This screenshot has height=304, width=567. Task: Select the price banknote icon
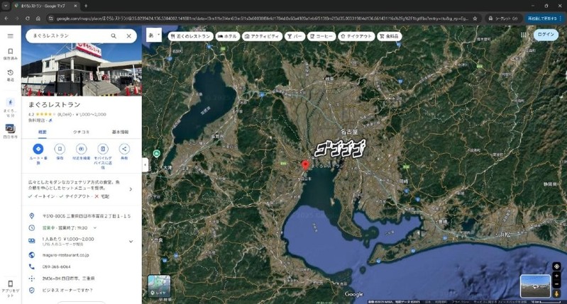click(32, 240)
